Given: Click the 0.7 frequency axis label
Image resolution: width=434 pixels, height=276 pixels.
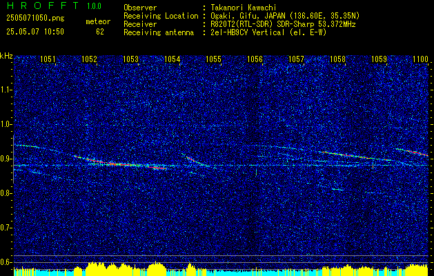Looking at the screenshot, I should point(6,228).
